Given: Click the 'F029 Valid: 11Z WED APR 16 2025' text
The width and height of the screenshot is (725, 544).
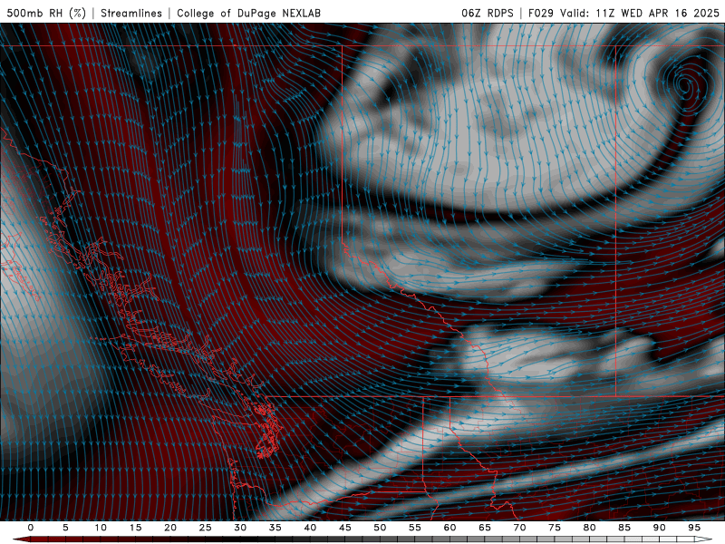Looking at the screenshot, I should [x=623, y=13].
